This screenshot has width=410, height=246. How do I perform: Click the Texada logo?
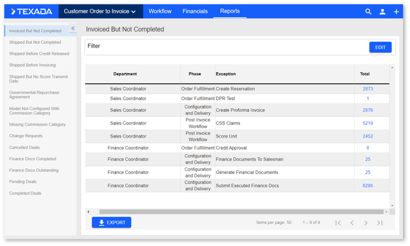[32, 11]
